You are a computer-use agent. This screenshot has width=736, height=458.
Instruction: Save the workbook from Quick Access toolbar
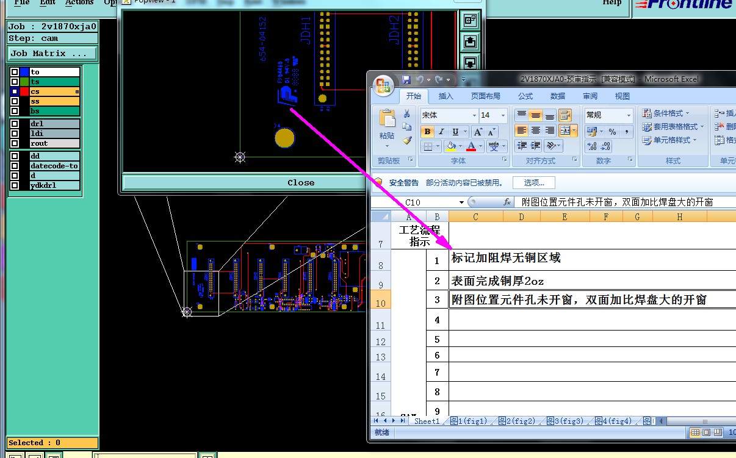point(406,79)
